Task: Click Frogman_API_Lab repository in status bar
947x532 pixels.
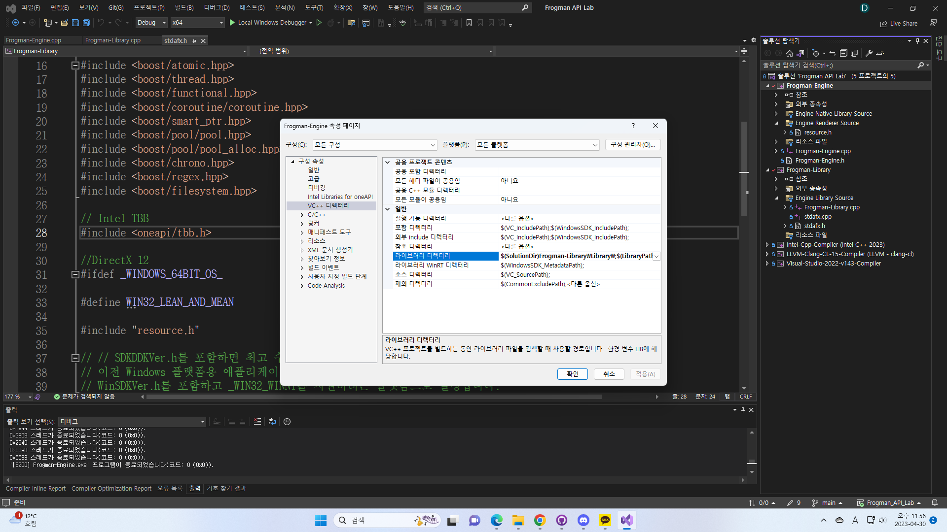Action: click(889, 503)
